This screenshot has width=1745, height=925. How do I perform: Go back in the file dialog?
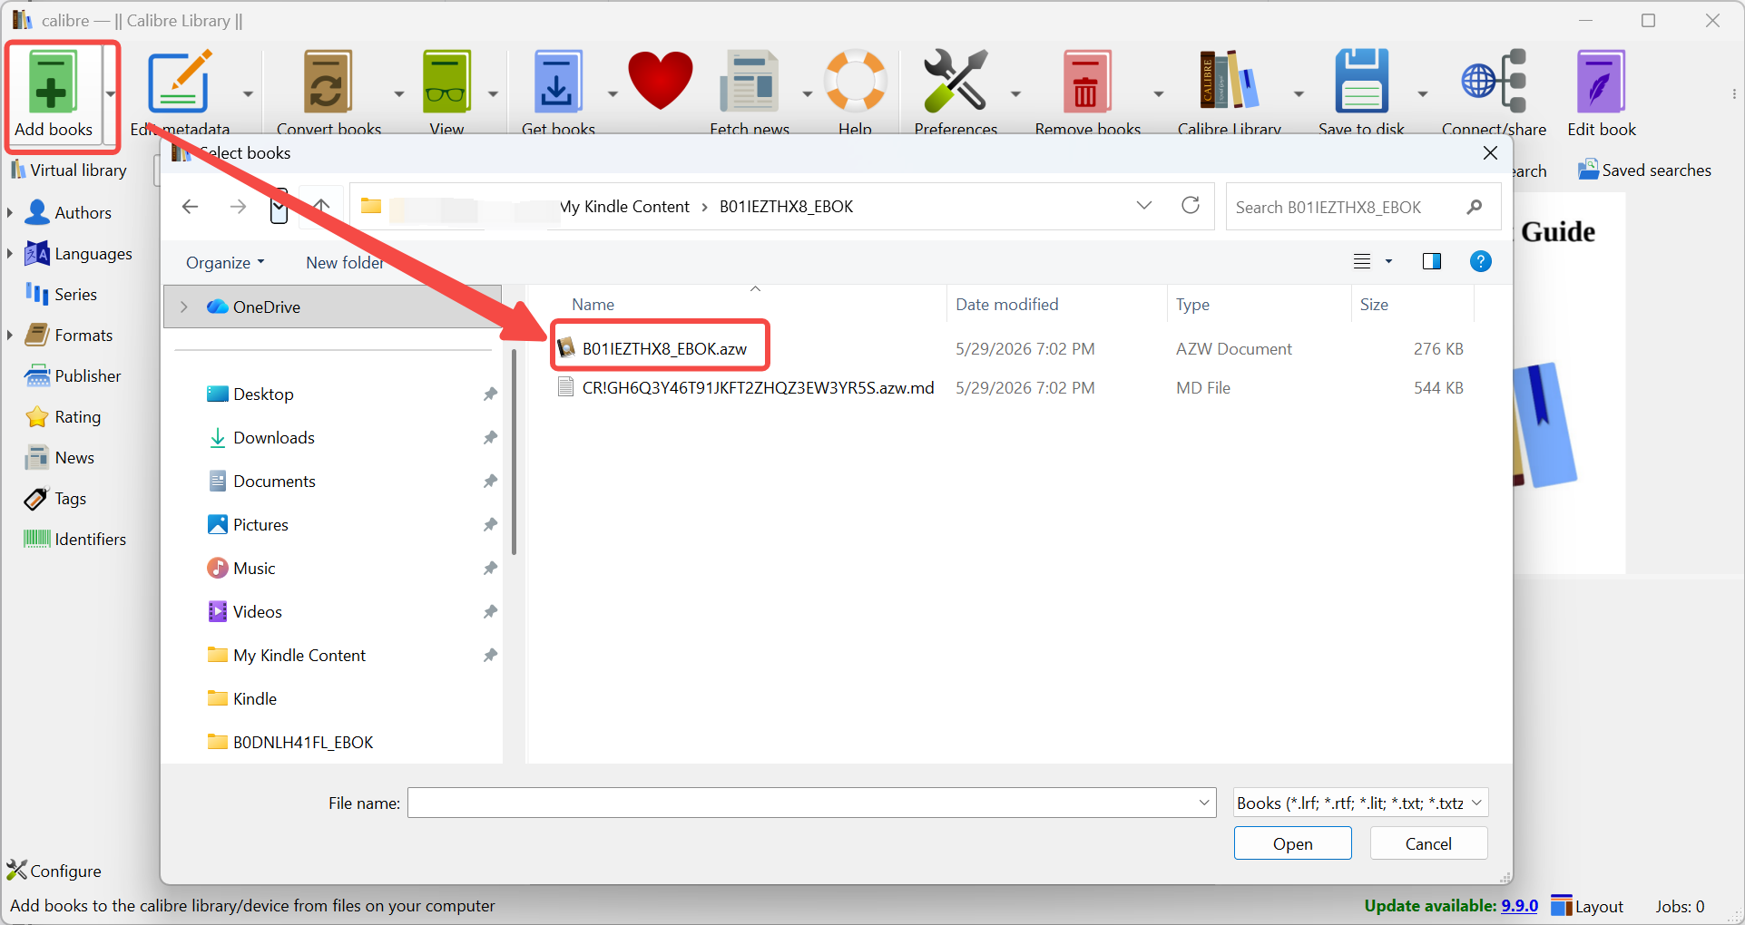click(x=190, y=207)
